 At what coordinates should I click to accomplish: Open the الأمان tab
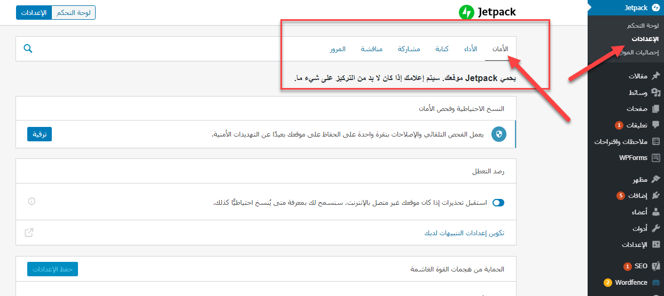[x=500, y=49]
